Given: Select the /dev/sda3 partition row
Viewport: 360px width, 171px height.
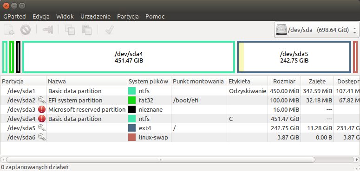Looking at the screenshot, I should (180, 109).
